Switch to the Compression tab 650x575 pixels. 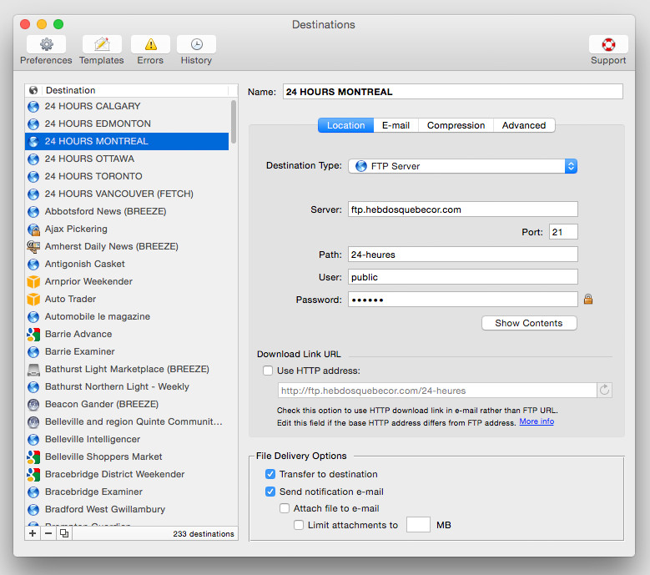point(456,125)
